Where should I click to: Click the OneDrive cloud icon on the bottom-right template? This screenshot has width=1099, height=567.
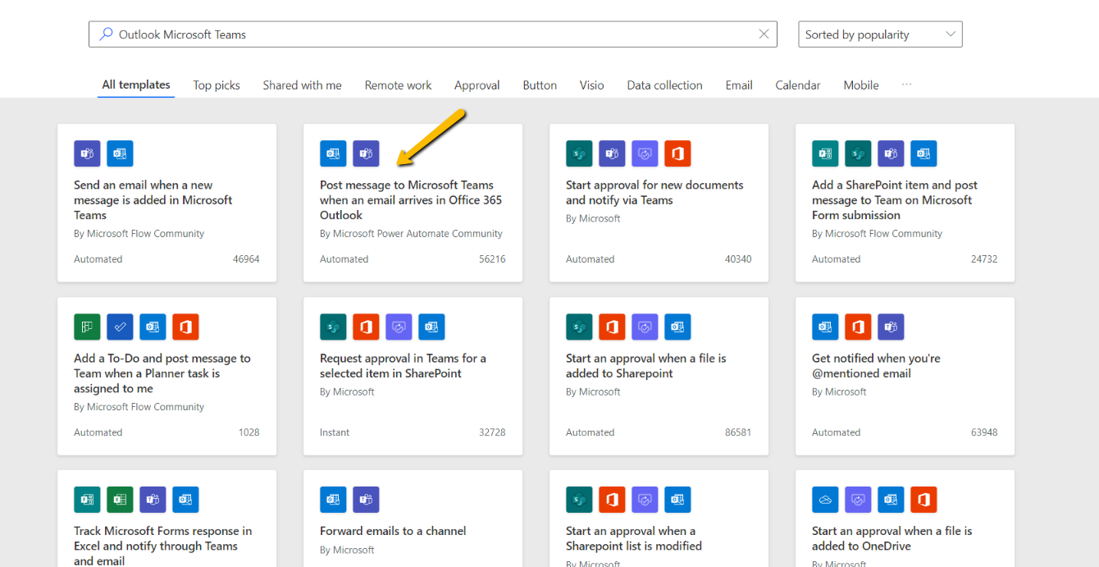coord(825,500)
